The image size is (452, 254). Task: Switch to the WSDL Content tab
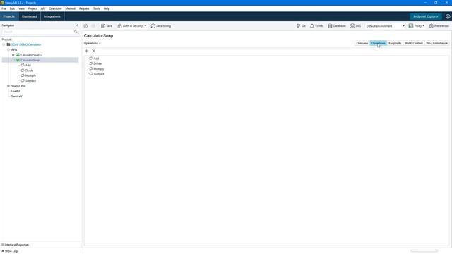pyautogui.click(x=414, y=43)
